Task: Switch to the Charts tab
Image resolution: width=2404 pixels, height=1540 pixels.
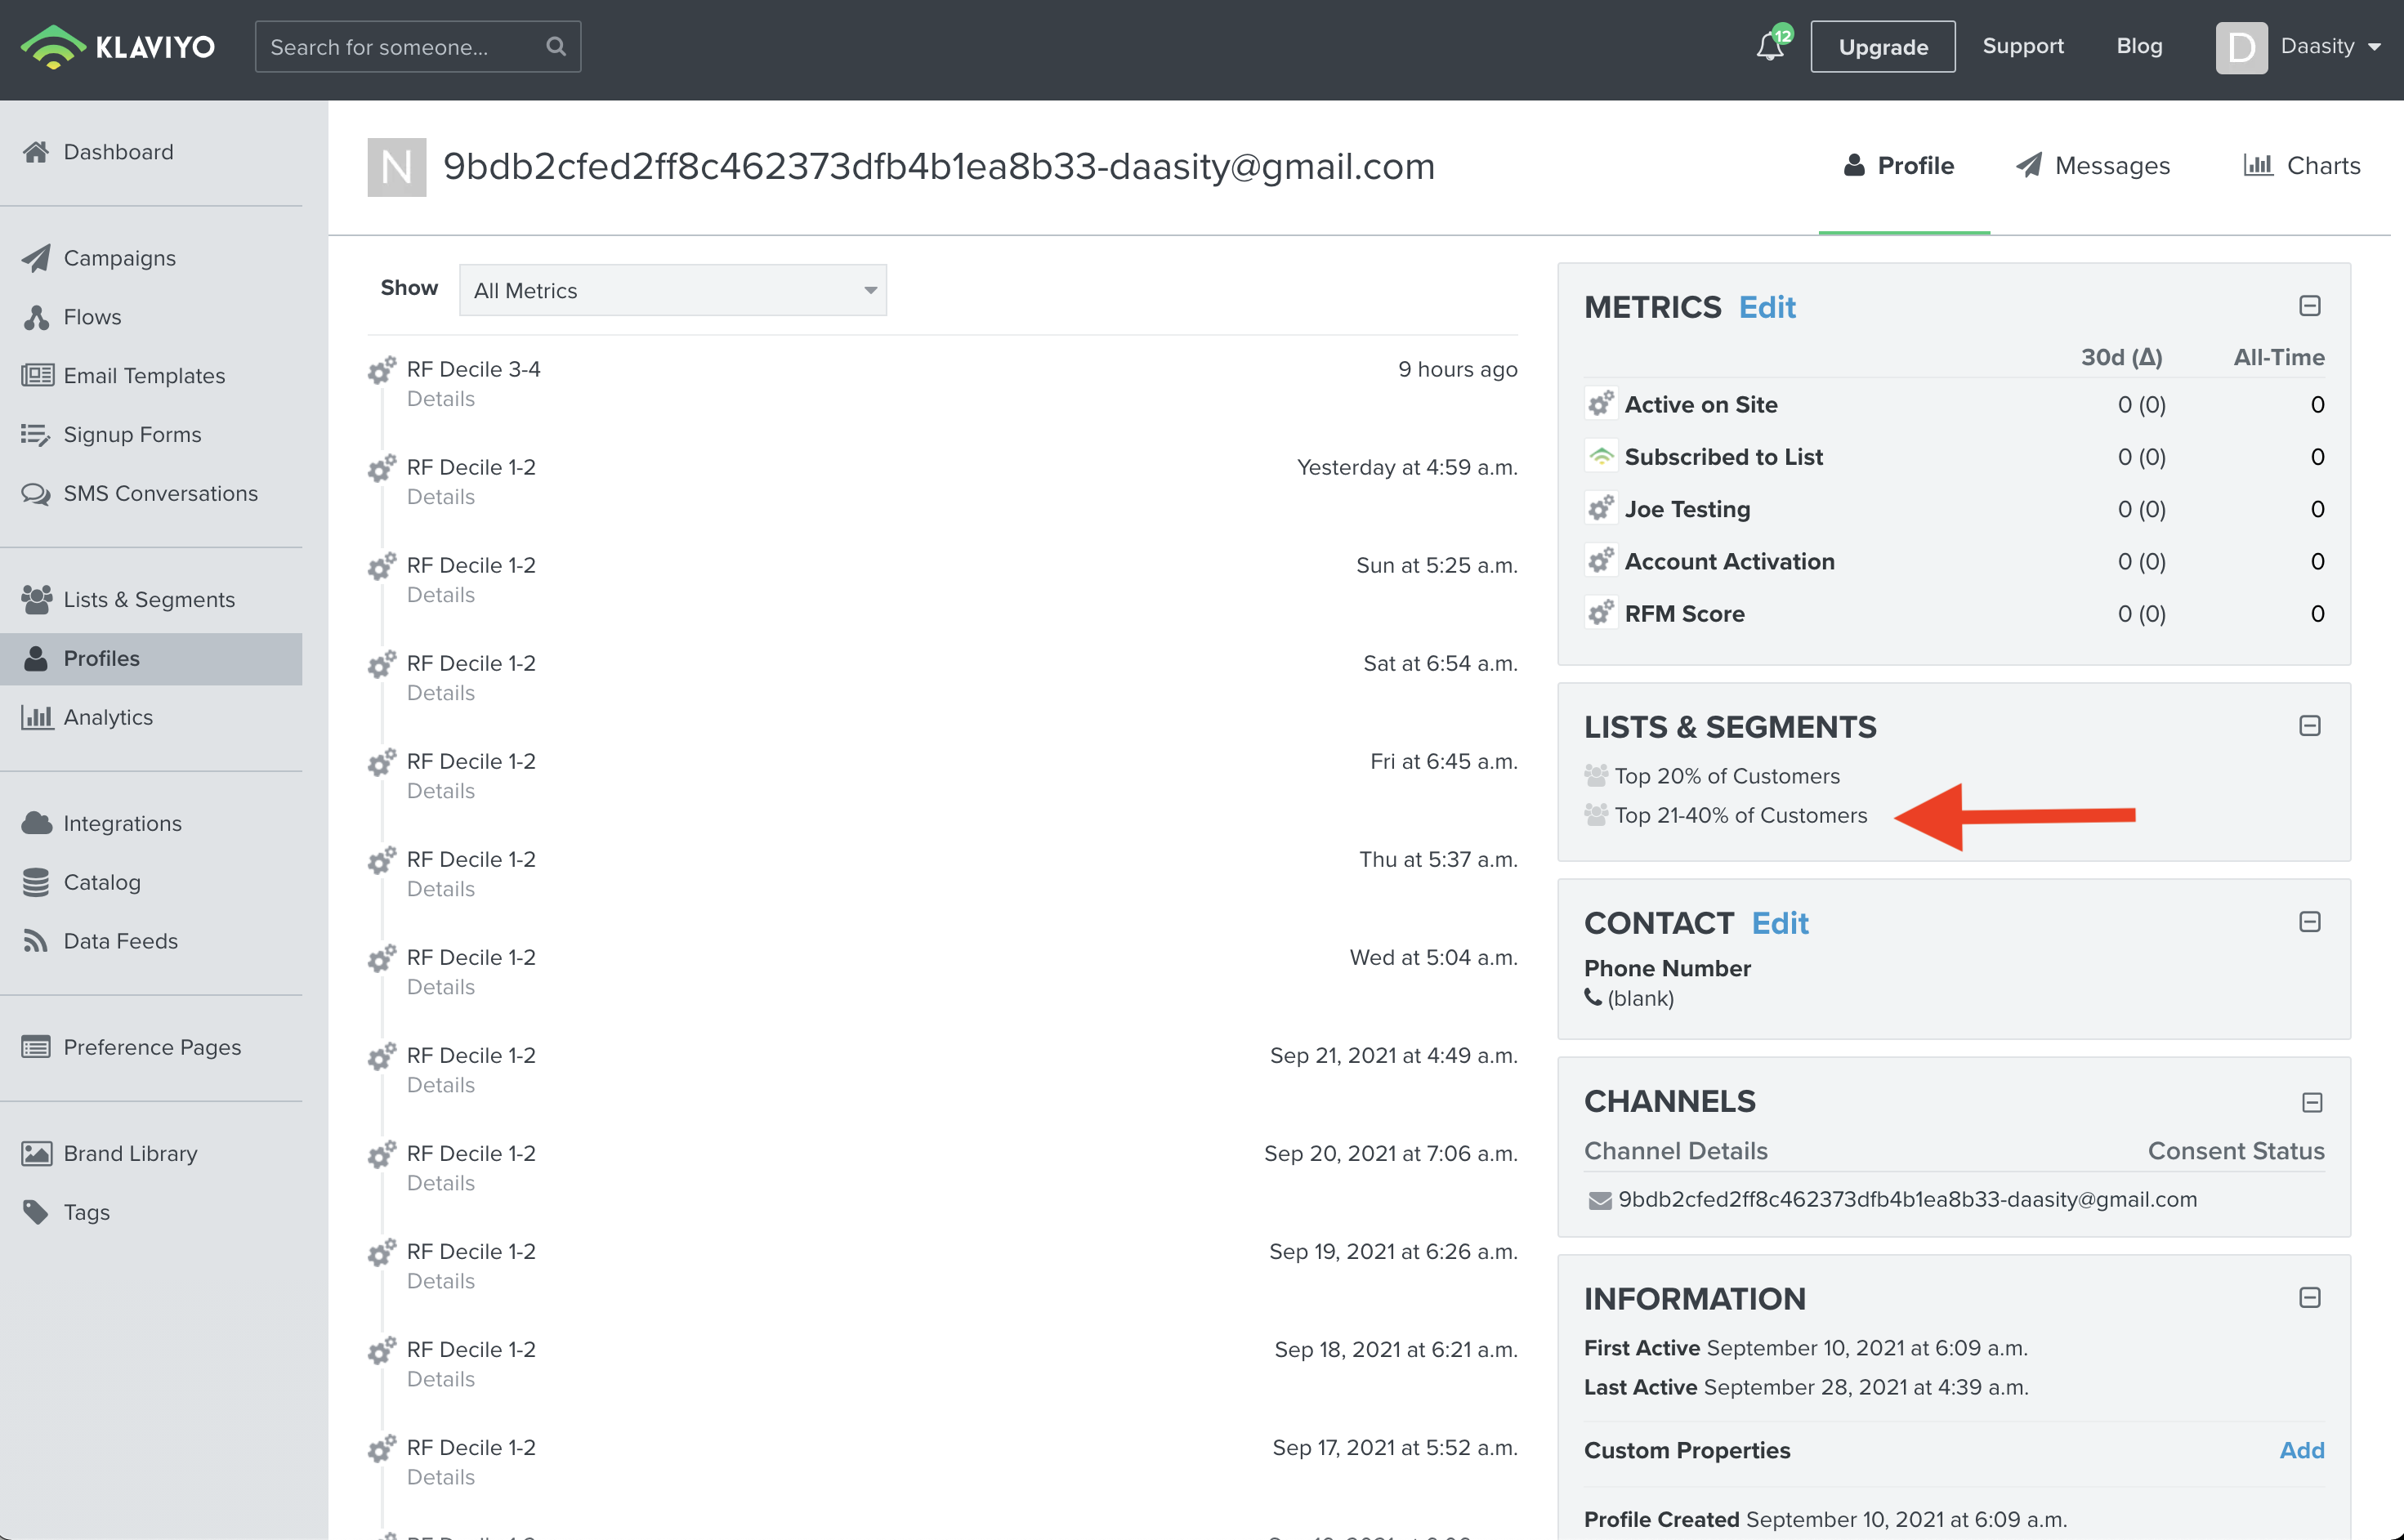Action: click(x=2301, y=166)
